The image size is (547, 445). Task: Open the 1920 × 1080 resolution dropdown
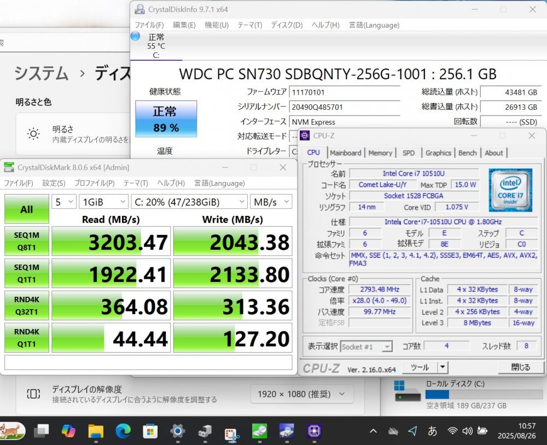[302, 394]
